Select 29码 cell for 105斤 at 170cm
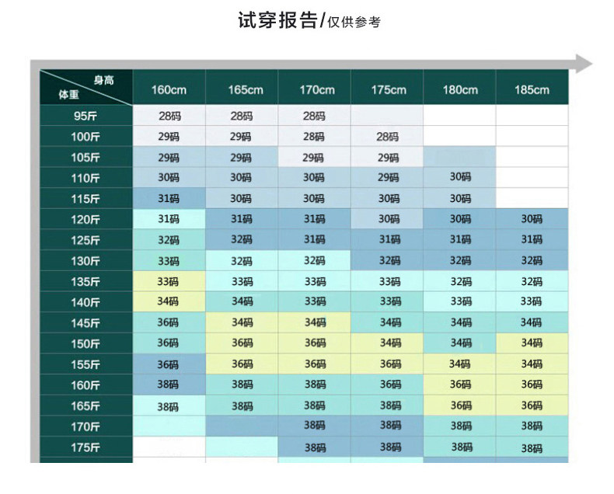Screen dimensions: 614x494 point(315,157)
